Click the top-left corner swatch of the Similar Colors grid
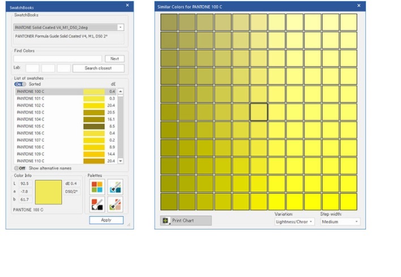This screenshot has width=401, height=277. pyautogui.click(x=169, y=22)
